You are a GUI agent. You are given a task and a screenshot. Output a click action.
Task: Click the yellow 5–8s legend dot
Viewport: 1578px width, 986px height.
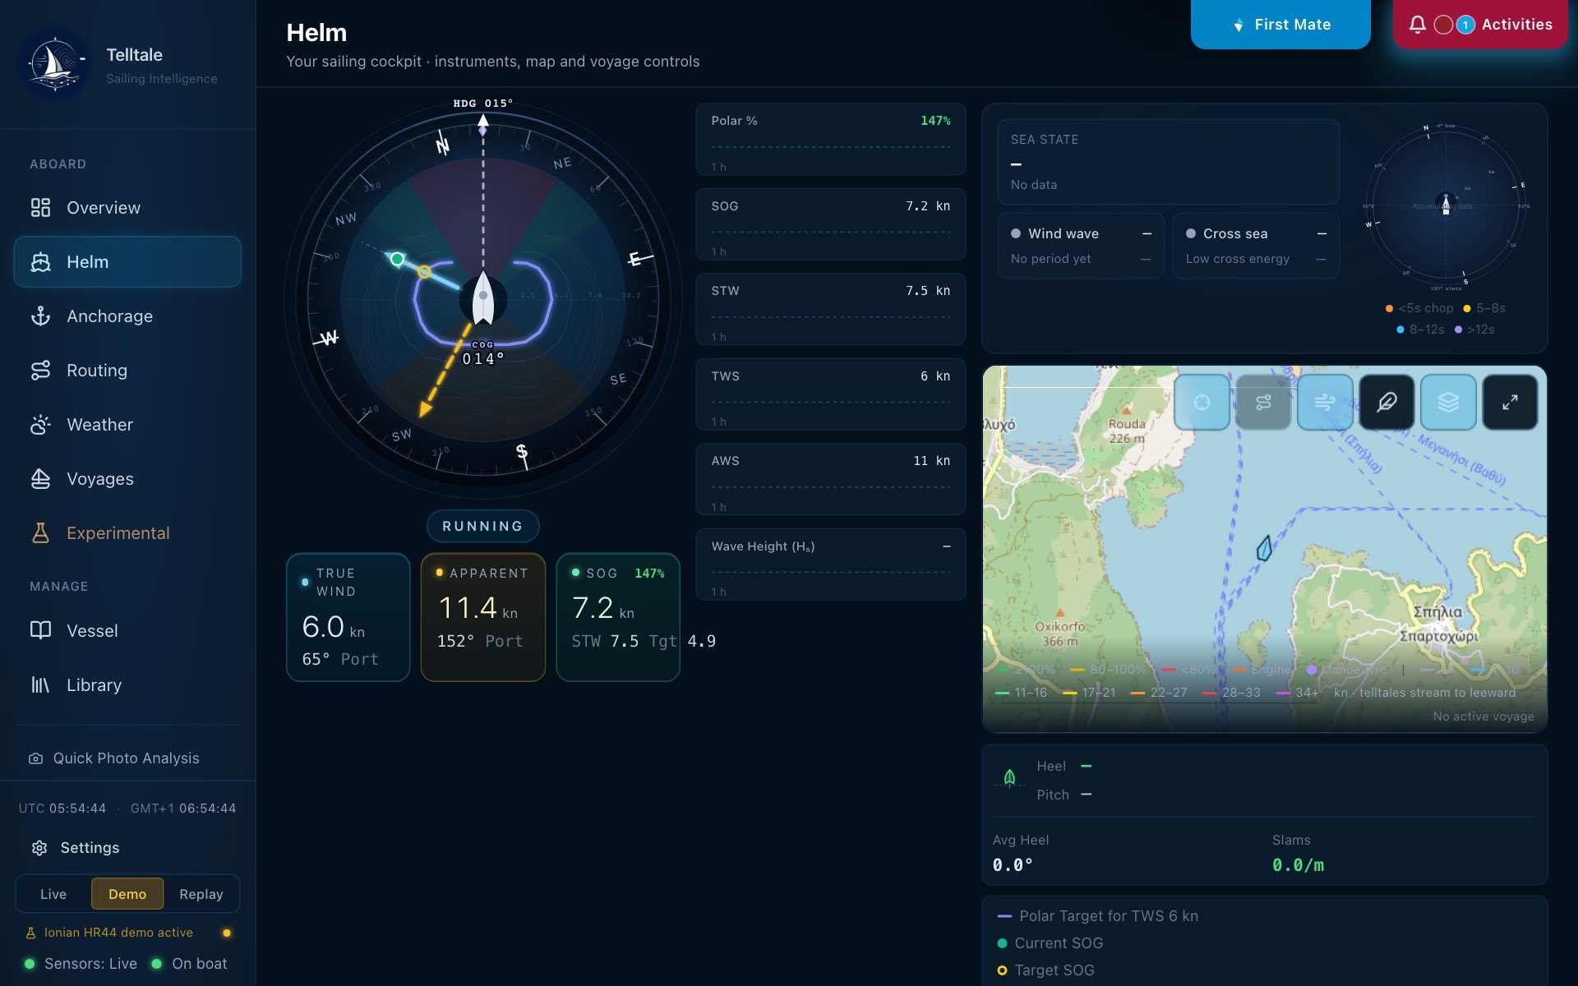(x=1466, y=308)
